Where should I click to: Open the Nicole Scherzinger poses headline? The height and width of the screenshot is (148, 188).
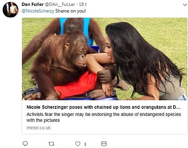click(103, 107)
